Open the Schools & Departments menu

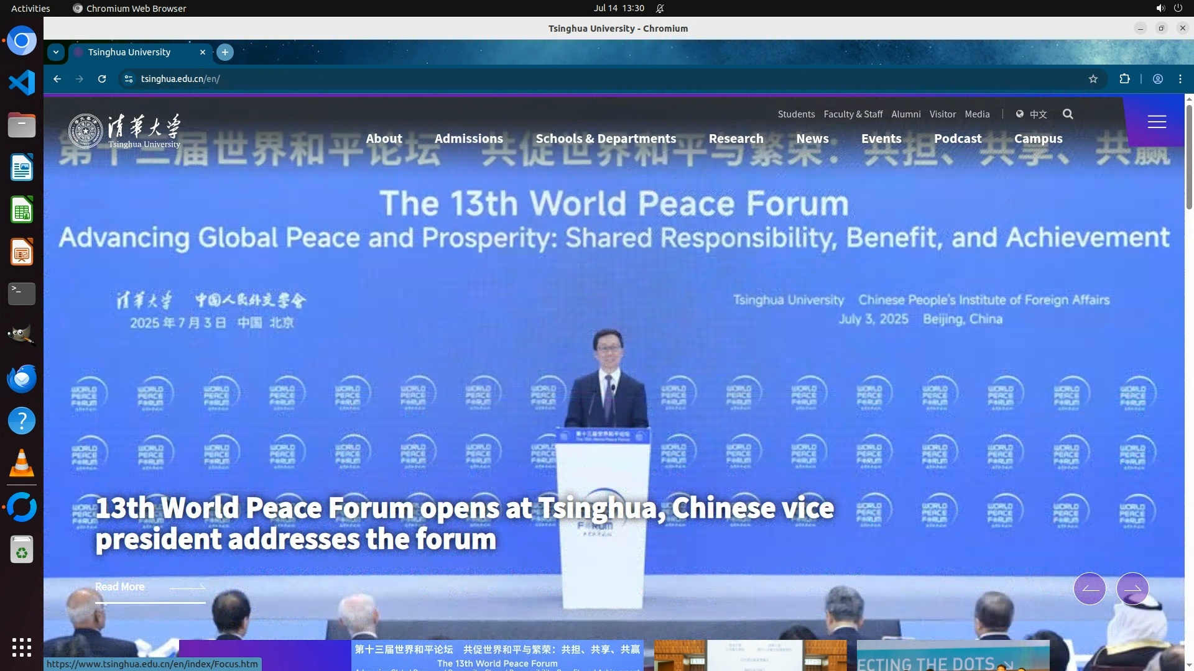click(606, 139)
